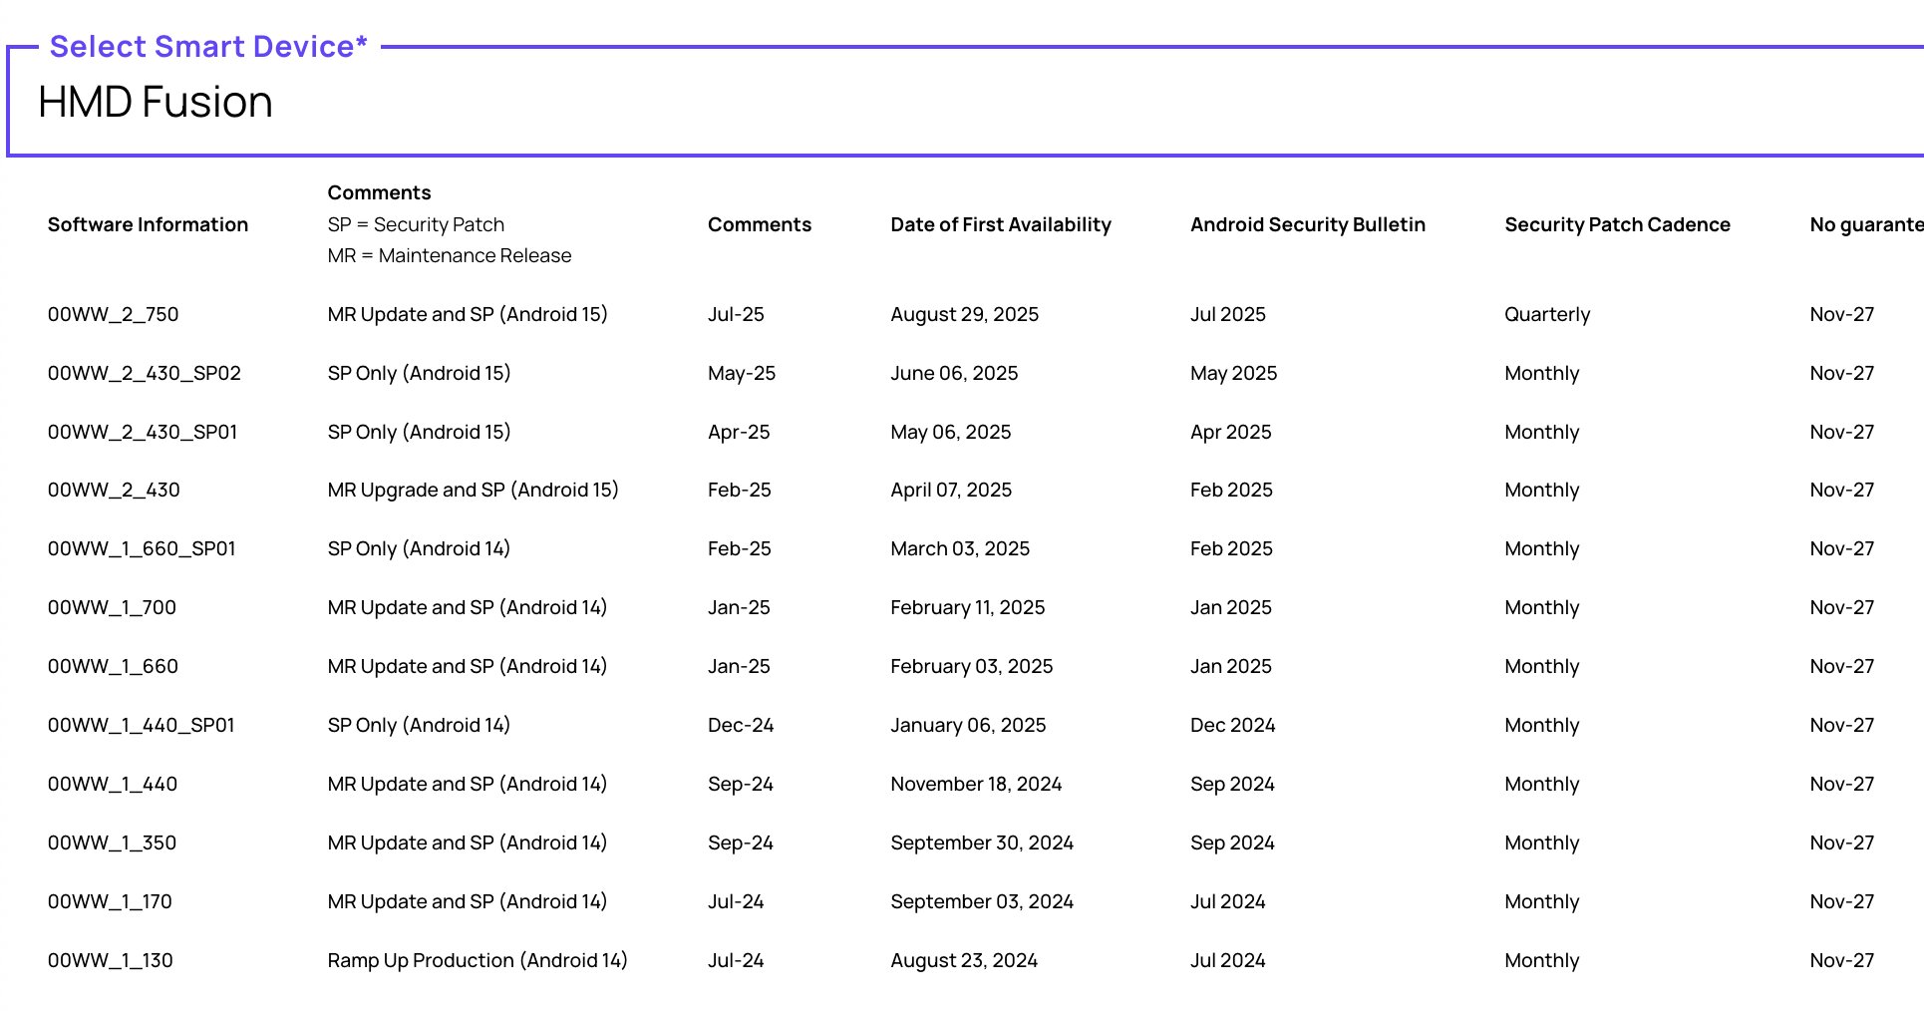Click the 'Apr-25' comments cell

pos(739,432)
